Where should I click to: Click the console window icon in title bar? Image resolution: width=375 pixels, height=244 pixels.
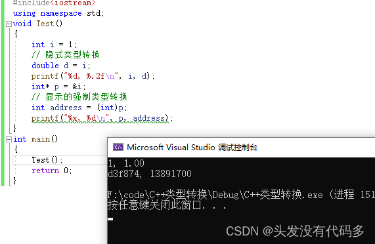click(x=118, y=148)
